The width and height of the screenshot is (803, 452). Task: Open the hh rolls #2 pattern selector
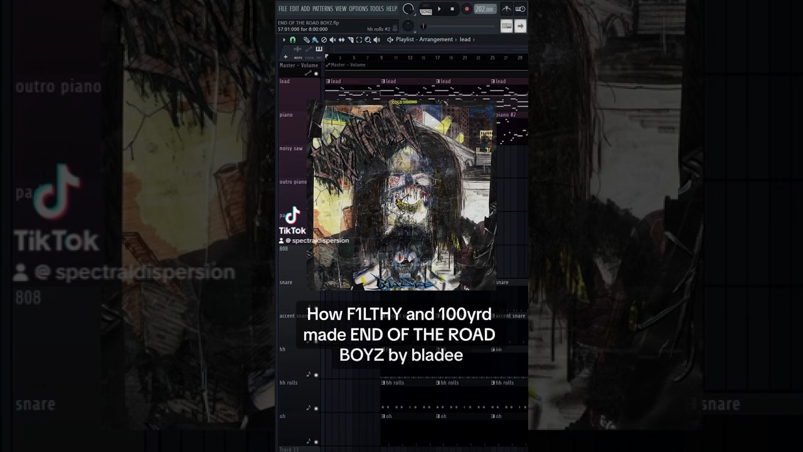(x=379, y=30)
